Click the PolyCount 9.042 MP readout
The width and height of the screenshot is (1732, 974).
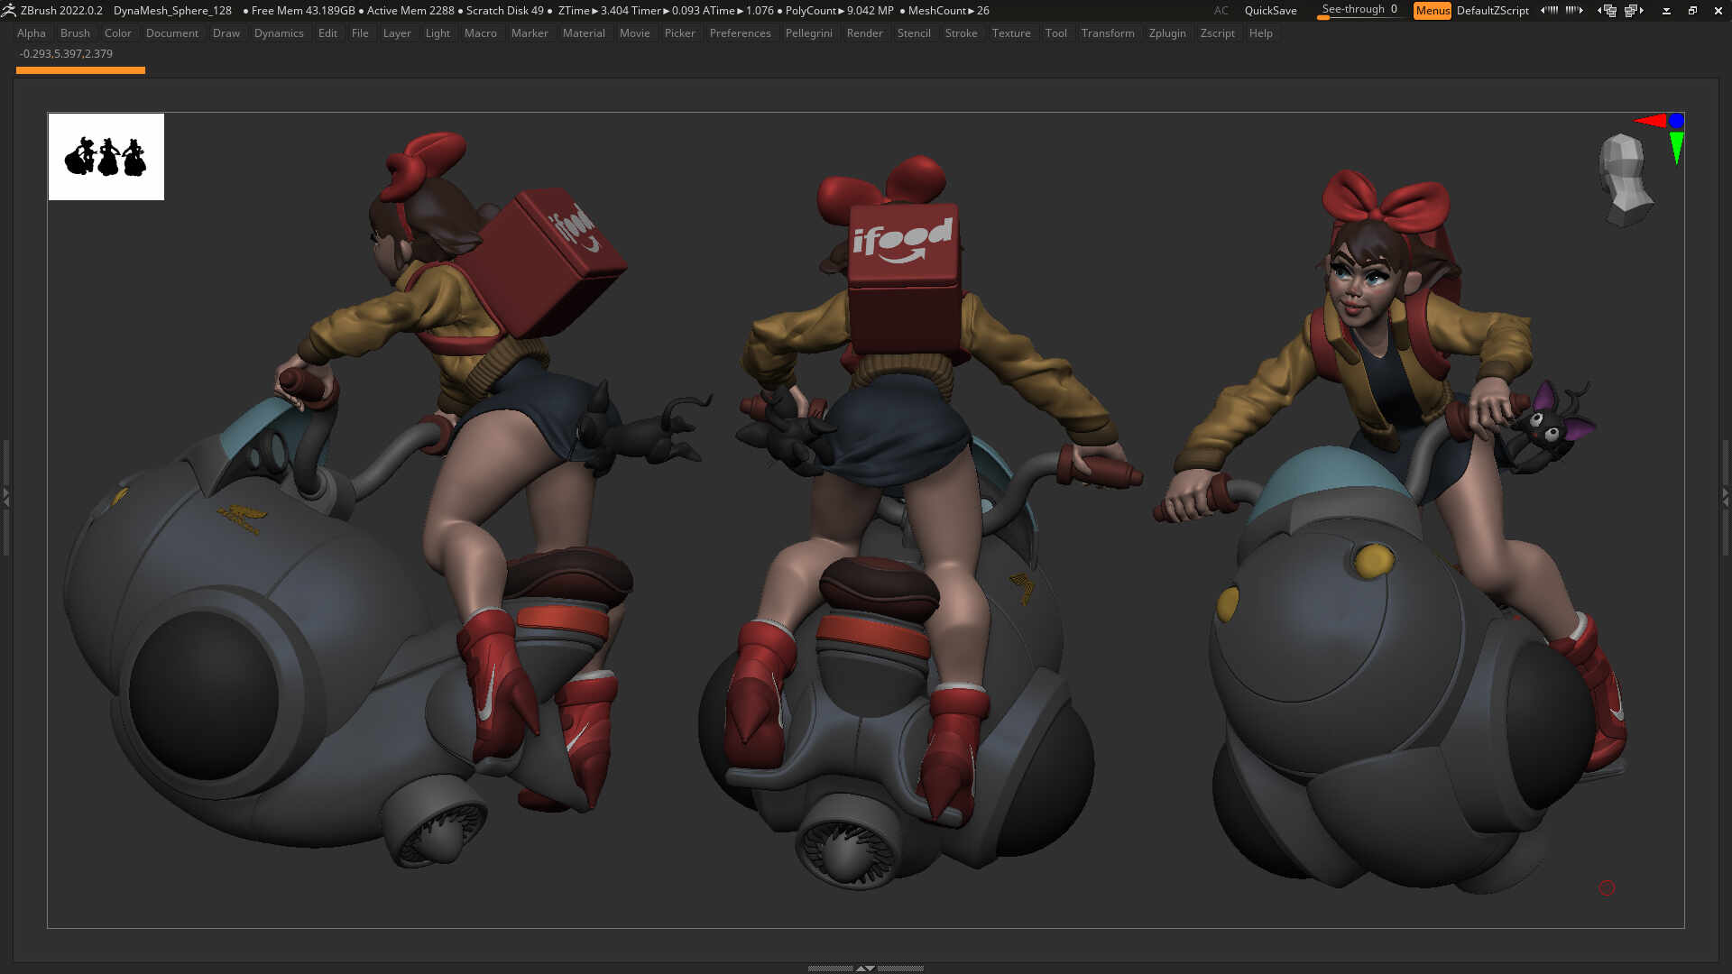pos(839,11)
